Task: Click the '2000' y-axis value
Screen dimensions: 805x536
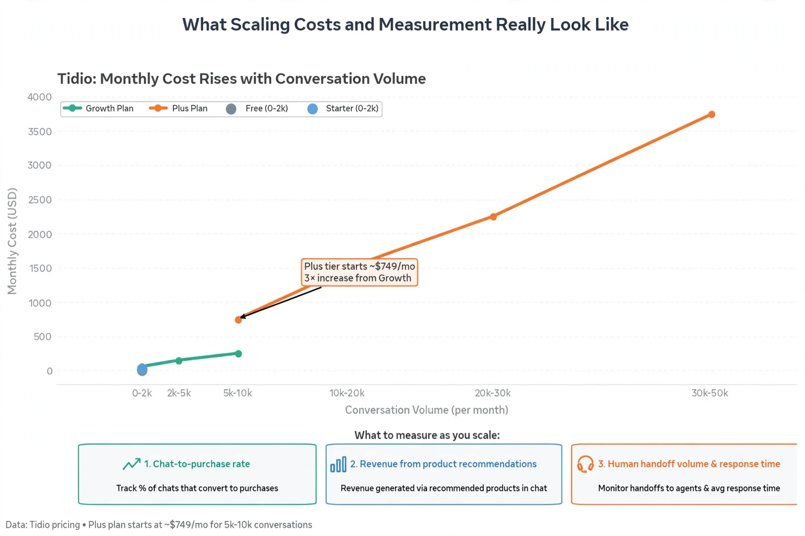Action: click(x=40, y=234)
